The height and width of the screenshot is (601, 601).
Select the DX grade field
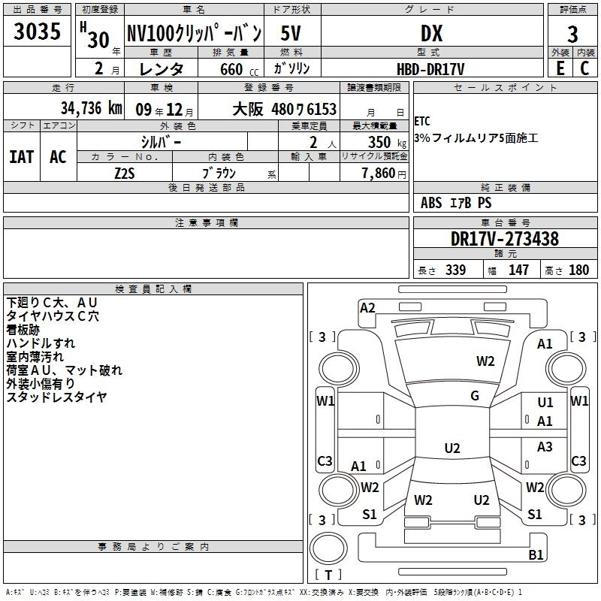tap(430, 34)
